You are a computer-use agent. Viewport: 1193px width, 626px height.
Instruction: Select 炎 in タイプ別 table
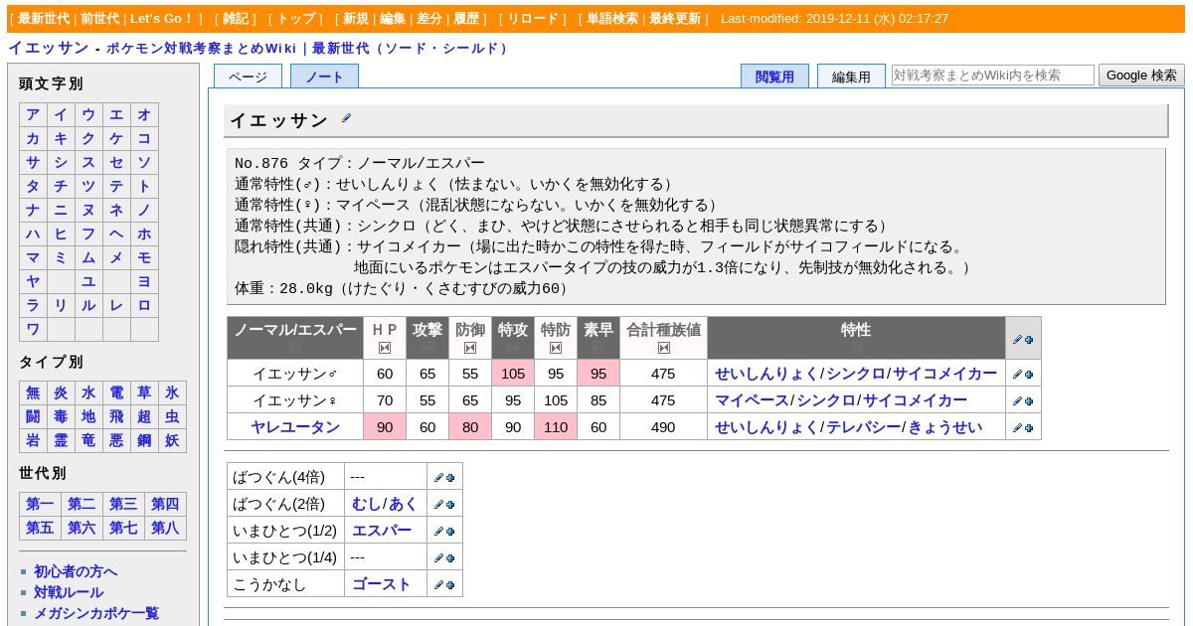61,392
